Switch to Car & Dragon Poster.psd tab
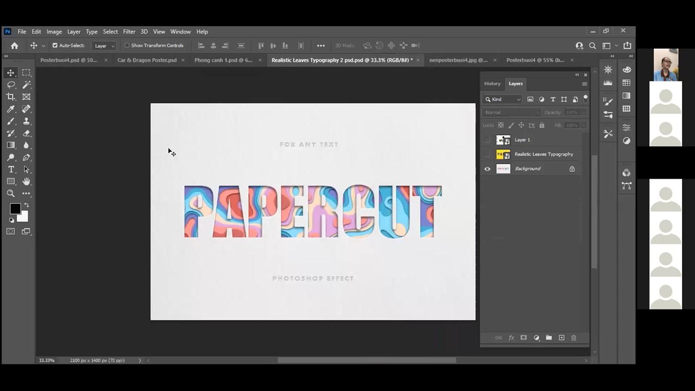695x391 pixels. pyautogui.click(x=147, y=60)
